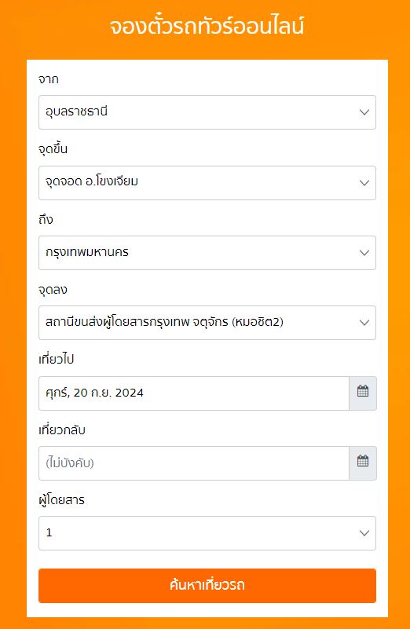Expand the จุดขึ้น boarding point dropdown
Screen dimensions: 410x629
click(x=207, y=183)
